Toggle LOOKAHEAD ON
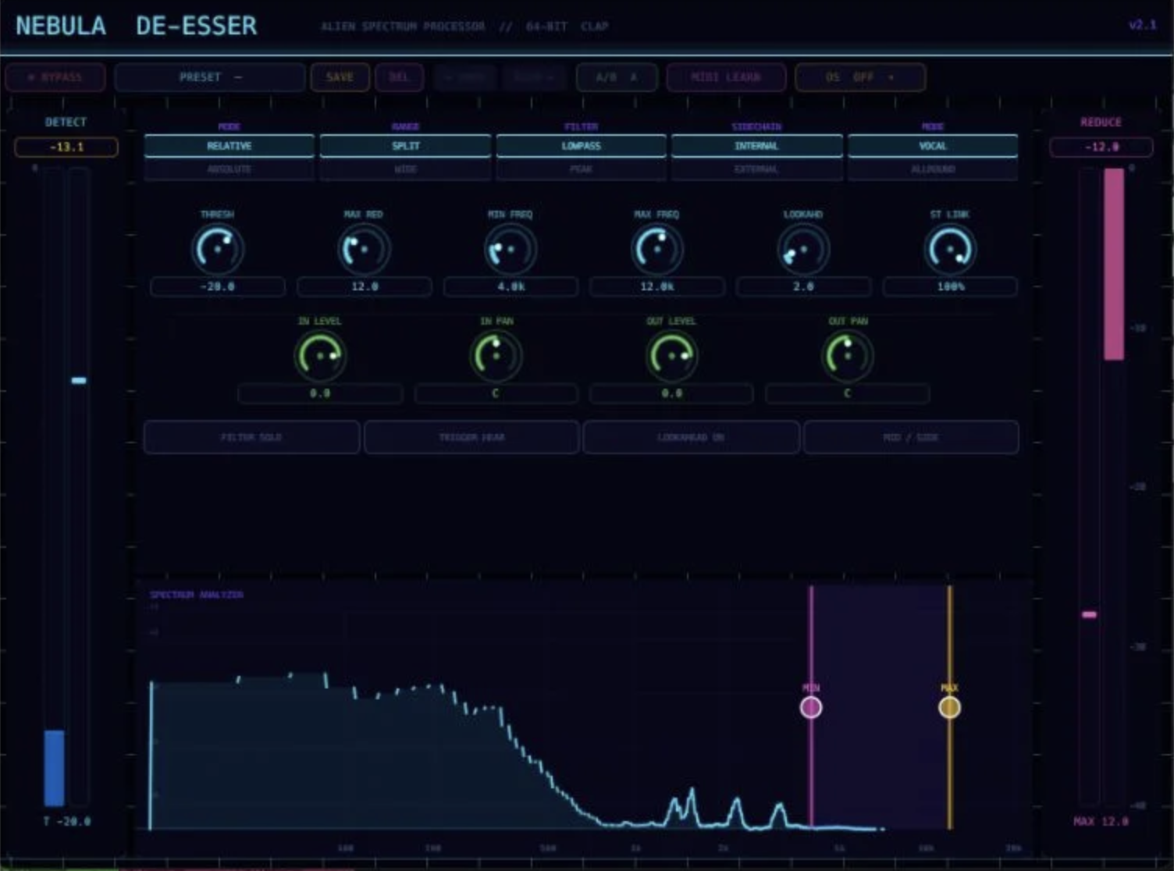The width and height of the screenshot is (1174, 871). point(691,437)
